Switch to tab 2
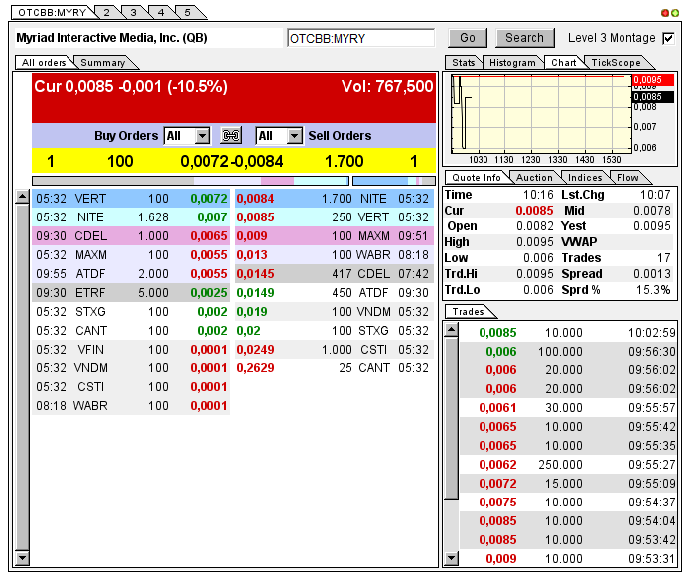Viewport: 691px width, 575px height. tap(106, 12)
